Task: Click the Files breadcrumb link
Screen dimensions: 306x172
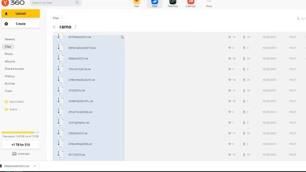Action: (x=56, y=18)
